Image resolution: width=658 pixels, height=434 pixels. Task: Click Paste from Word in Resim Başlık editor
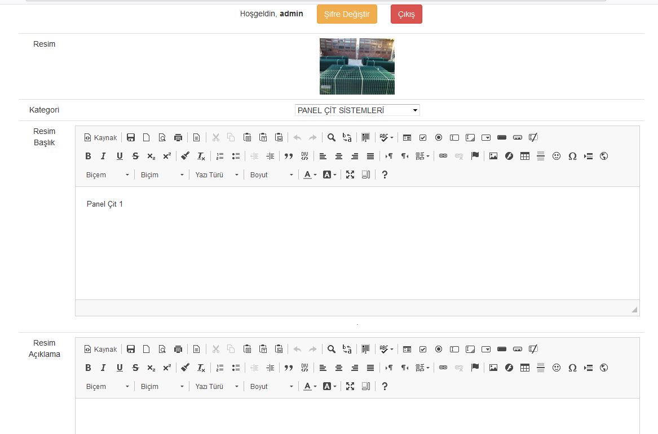[279, 137]
